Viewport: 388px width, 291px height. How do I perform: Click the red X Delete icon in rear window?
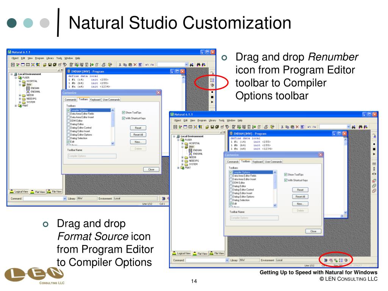(135, 65)
